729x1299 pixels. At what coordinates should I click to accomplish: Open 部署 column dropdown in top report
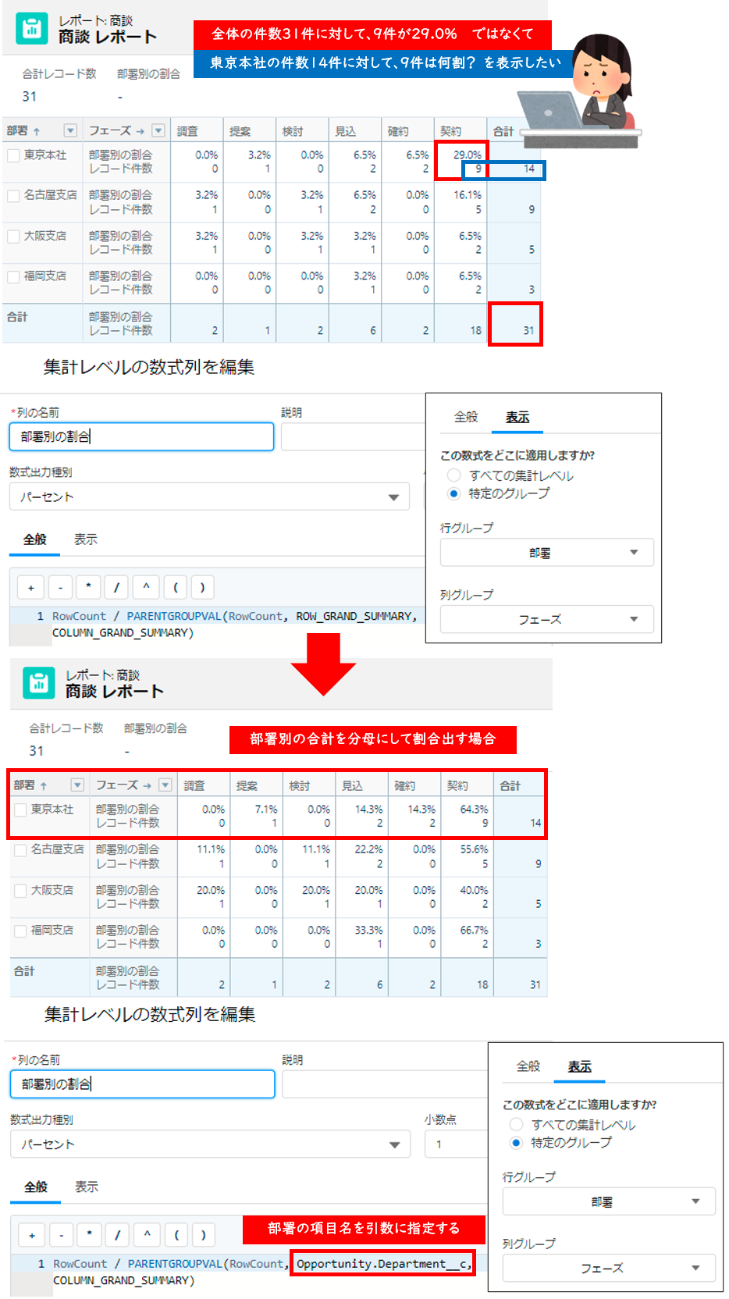(x=70, y=130)
